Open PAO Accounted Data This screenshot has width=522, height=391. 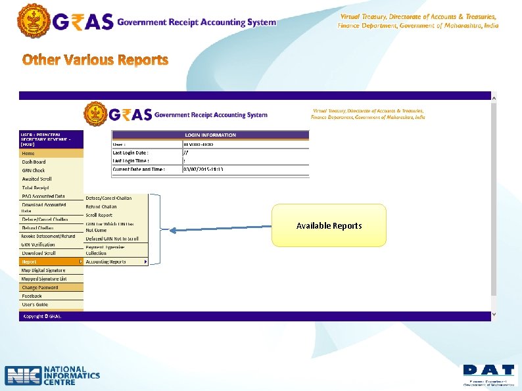point(51,196)
